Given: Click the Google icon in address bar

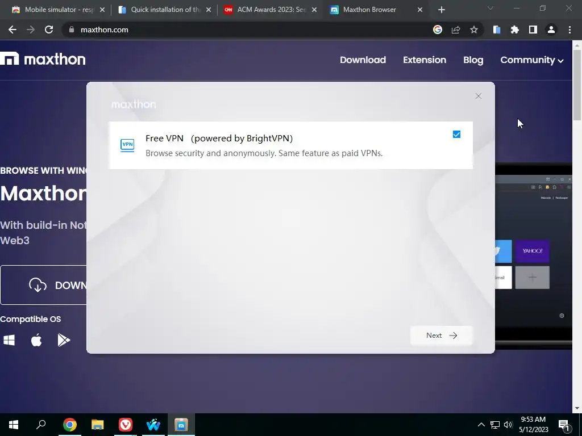Looking at the screenshot, I should click(438, 30).
